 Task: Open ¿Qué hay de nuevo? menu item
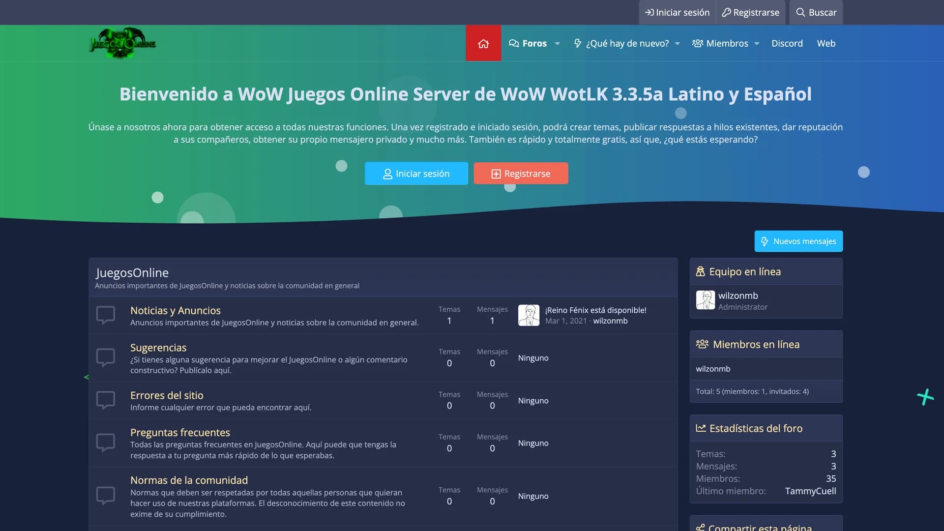click(621, 43)
